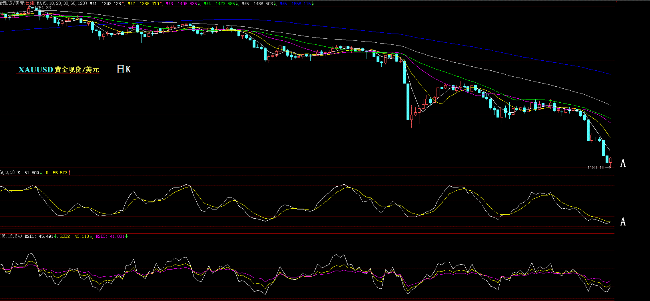Click the red 日线 period label
Screen dimensions: 650x301
(30, 3)
